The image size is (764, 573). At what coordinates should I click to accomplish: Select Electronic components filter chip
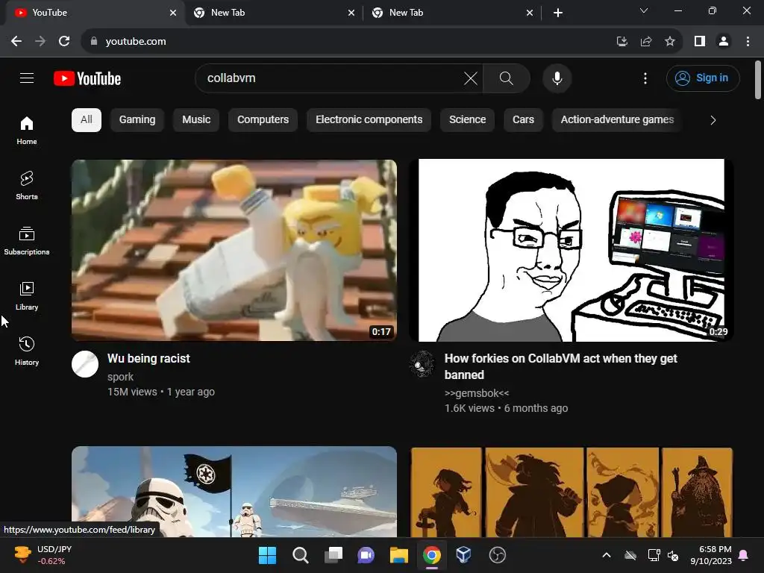369,120
